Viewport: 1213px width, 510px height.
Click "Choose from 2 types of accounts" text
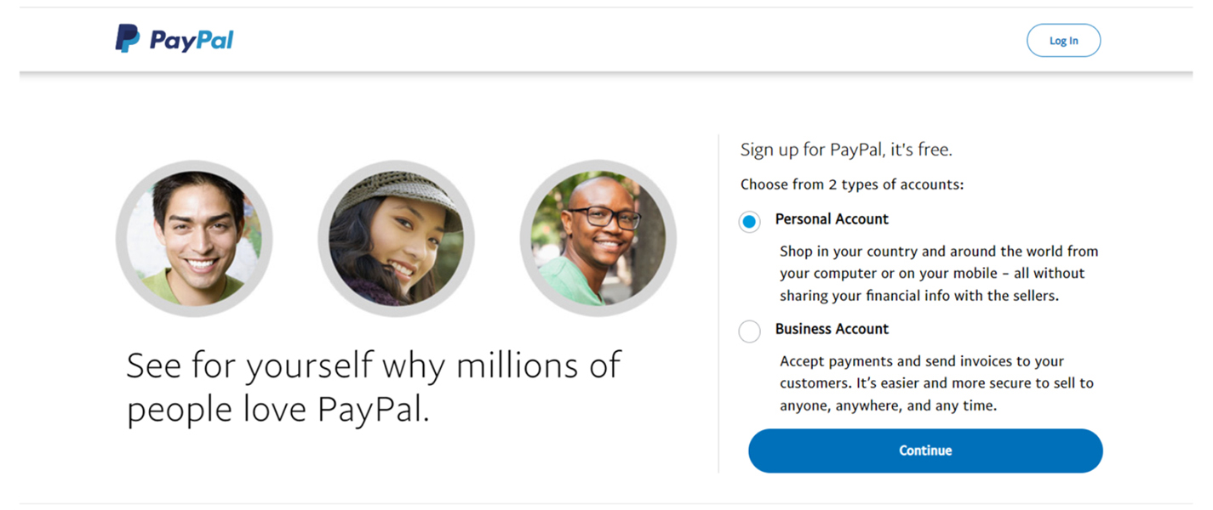coord(852,184)
